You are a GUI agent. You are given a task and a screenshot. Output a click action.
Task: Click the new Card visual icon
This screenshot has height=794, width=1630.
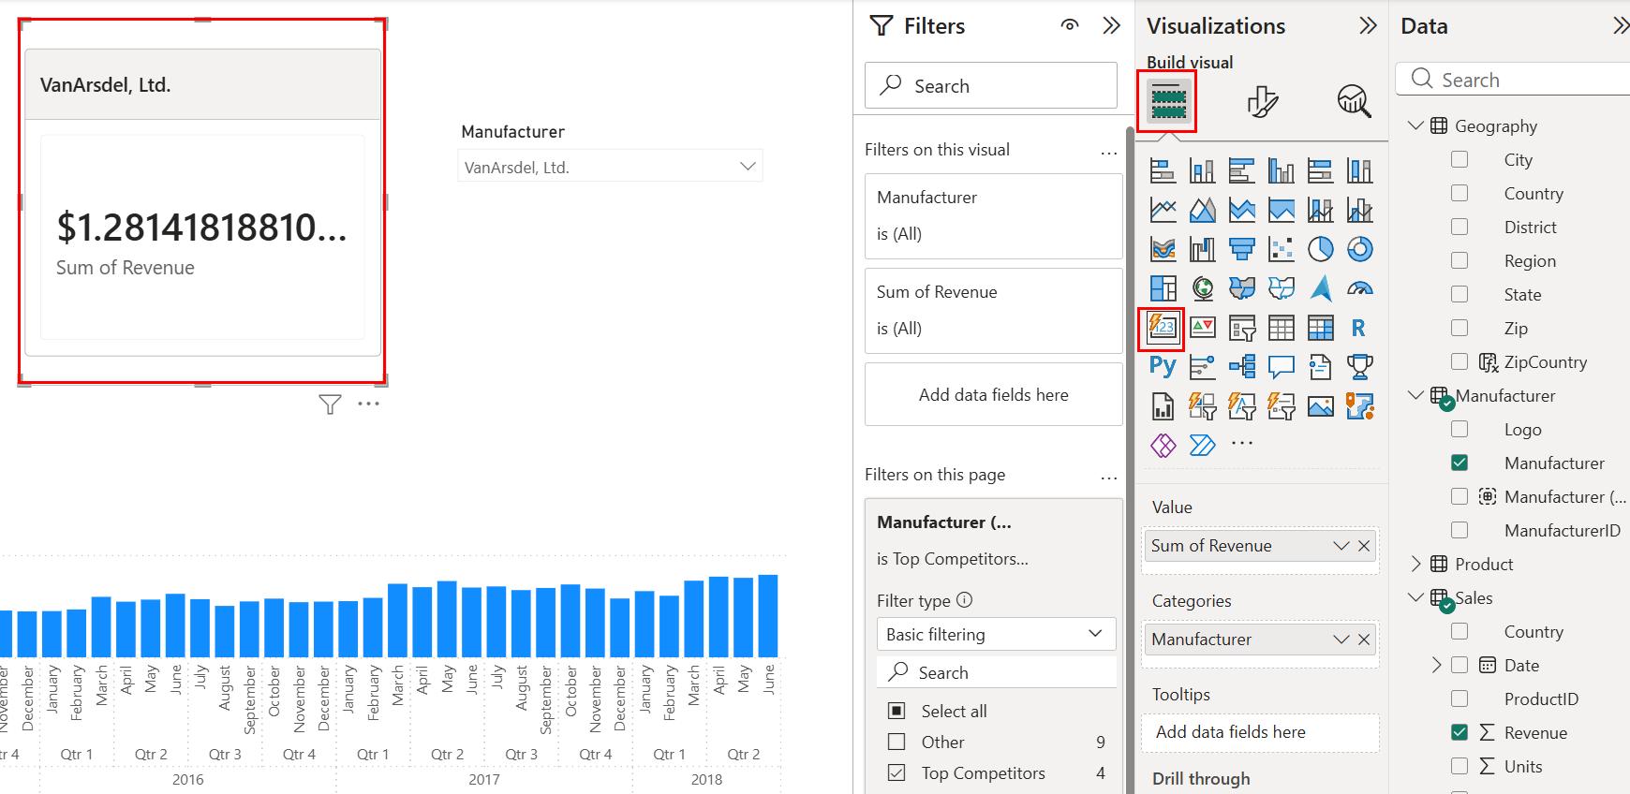point(1162,328)
